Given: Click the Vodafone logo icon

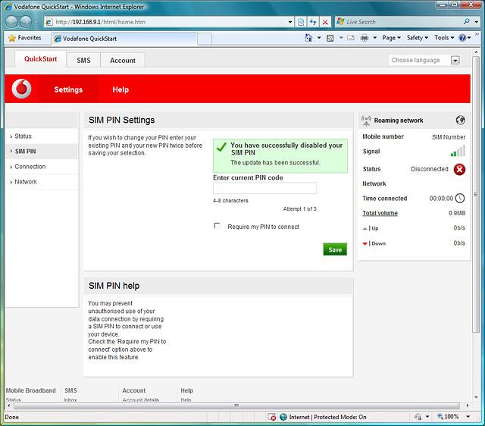Looking at the screenshot, I should coord(23,89).
